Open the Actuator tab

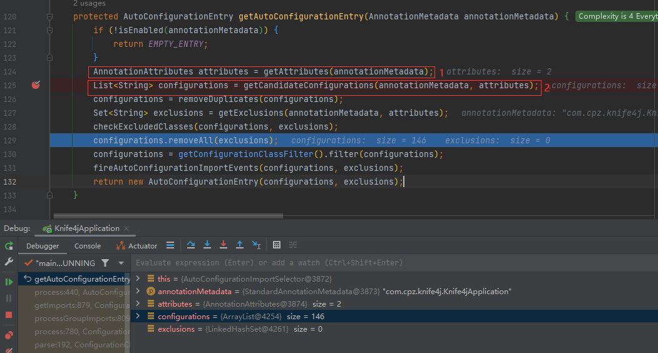(137, 246)
